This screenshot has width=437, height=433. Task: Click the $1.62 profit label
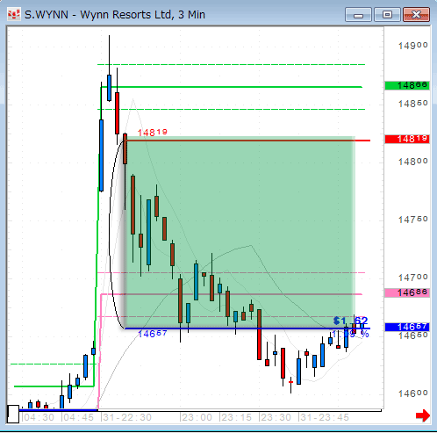(x=350, y=321)
